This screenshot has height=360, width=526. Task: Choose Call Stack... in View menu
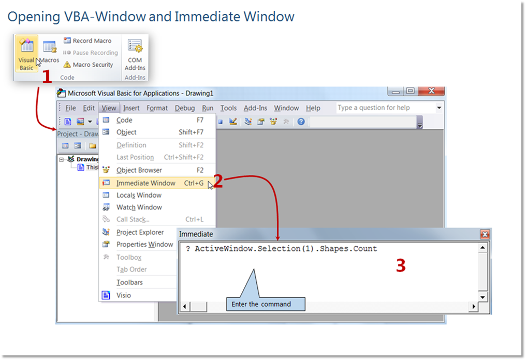pyautogui.click(x=157, y=219)
